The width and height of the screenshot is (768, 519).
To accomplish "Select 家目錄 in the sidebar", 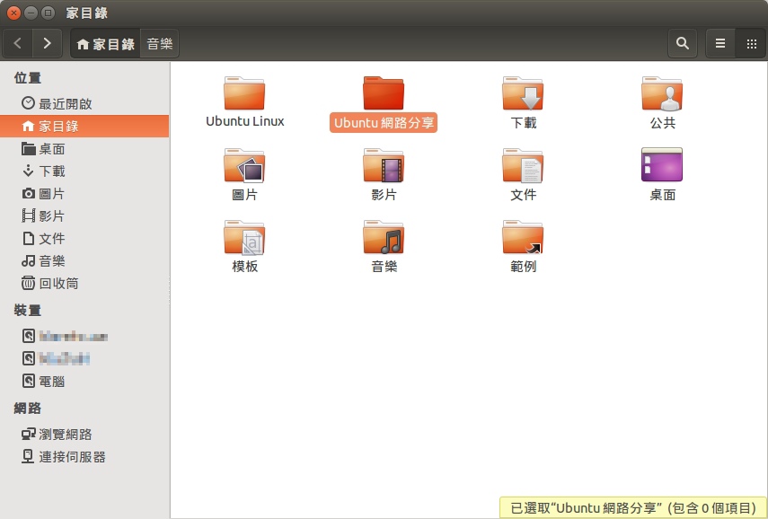I will [x=84, y=127].
